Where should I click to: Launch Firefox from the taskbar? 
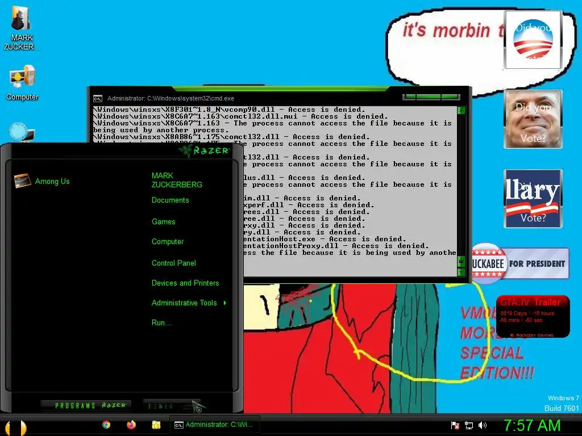[x=131, y=425]
